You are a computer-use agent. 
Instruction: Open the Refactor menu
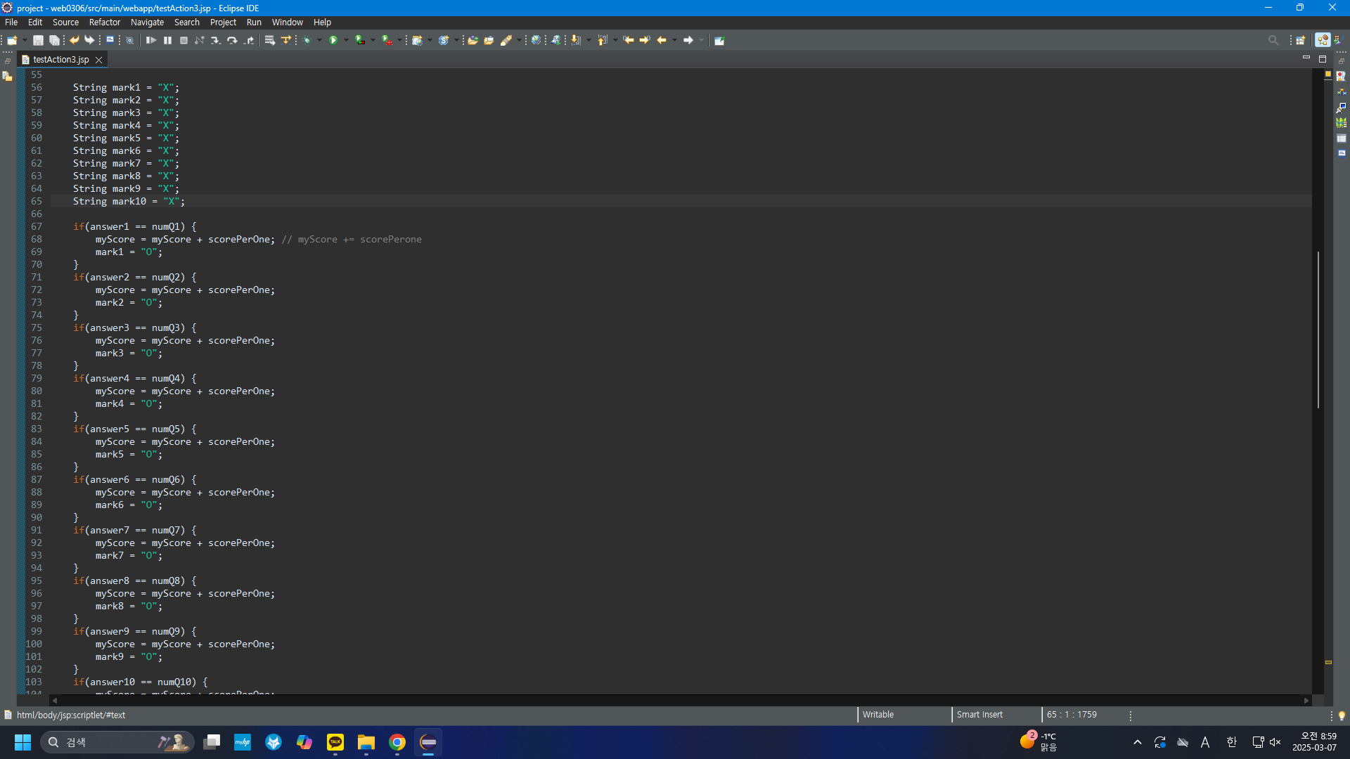pos(104,22)
